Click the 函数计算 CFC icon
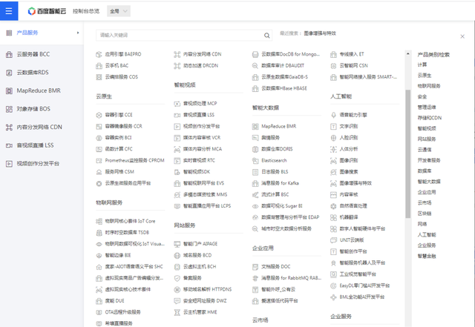This screenshot has width=475, height=327. (99, 149)
